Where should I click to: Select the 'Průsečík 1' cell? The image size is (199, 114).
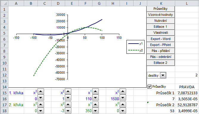[x=161, y=93]
